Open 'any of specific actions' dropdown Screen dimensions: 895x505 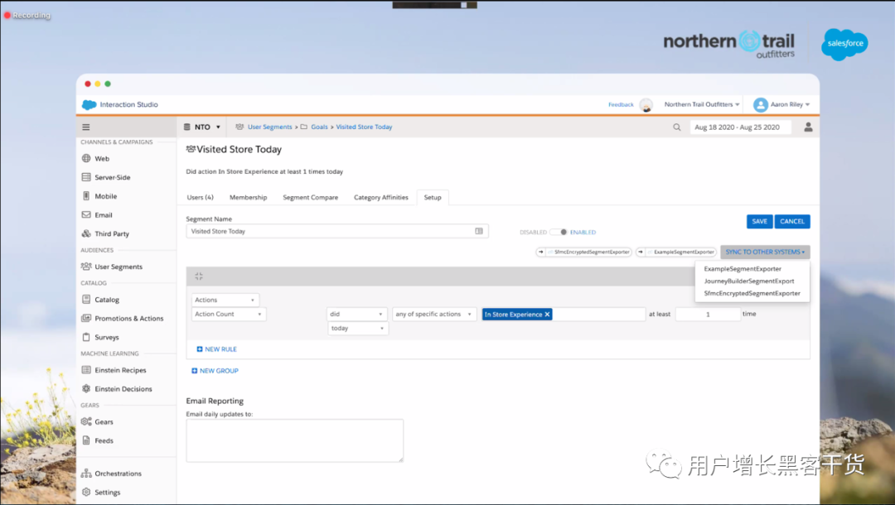click(x=434, y=314)
